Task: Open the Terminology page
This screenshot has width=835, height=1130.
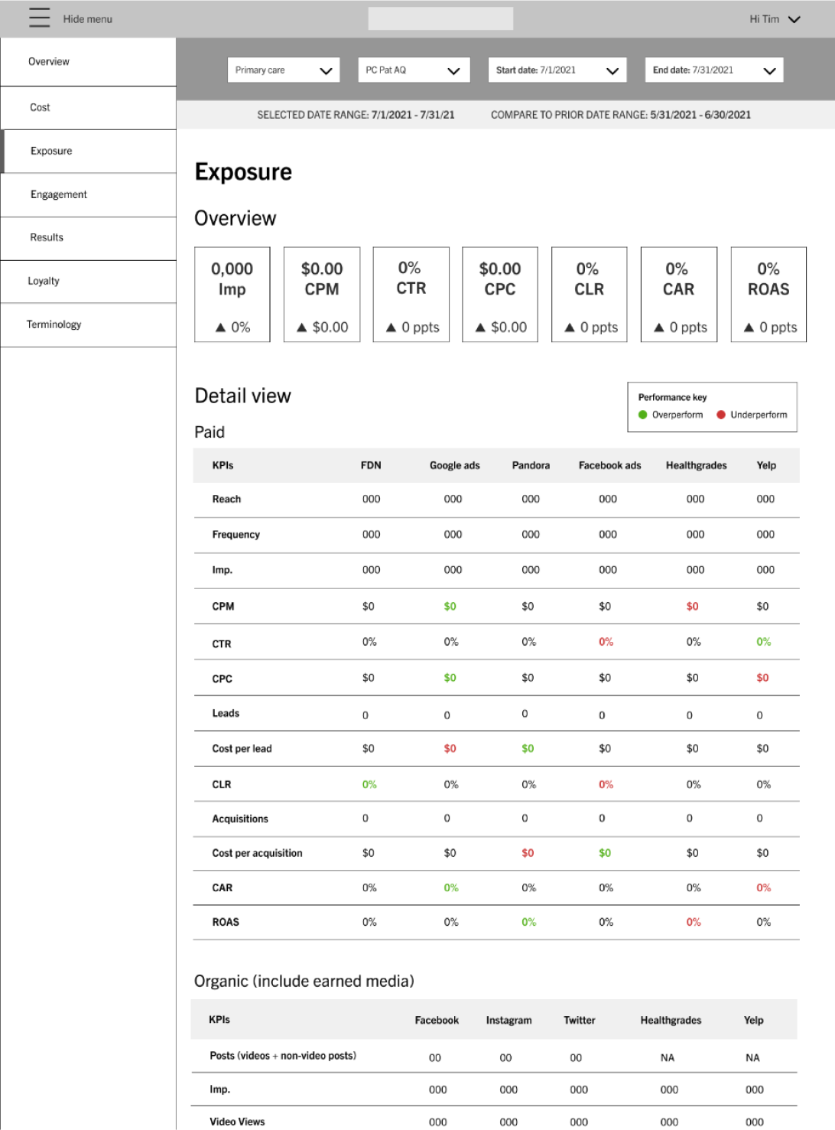Action: pyautogui.click(x=88, y=325)
